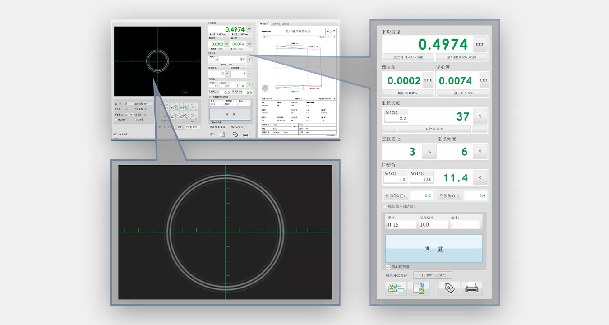The image size is (609, 325).
Task: Toggle the 保护罩 checkbox
Action: pyautogui.click(x=136, y=120)
